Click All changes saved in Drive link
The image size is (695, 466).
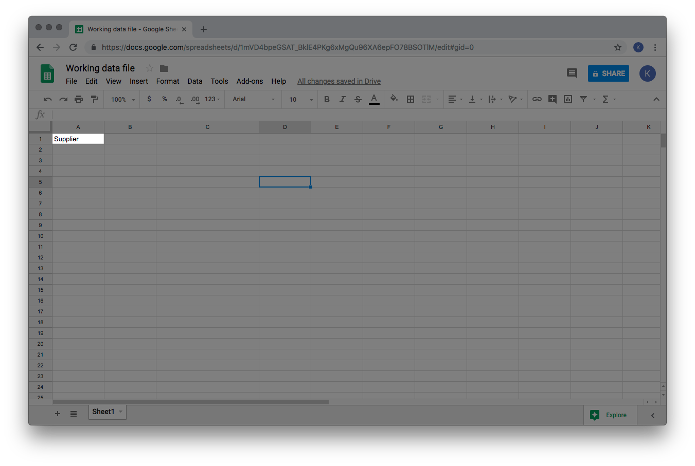coord(339,81)
